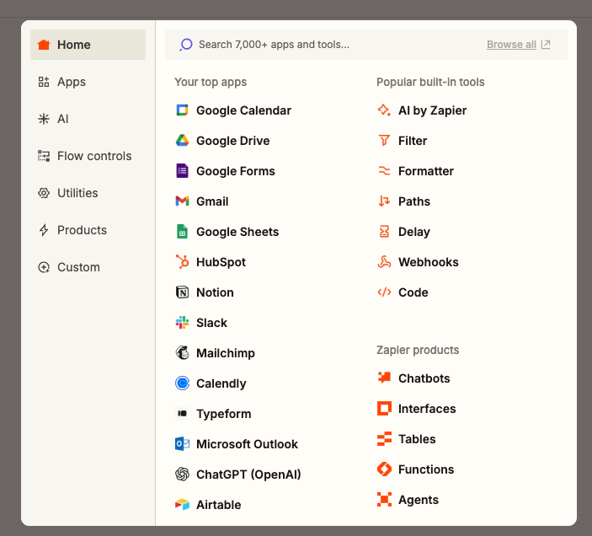Select the ChatGPT (OpenAI) icon
592x536 pixels.
coord(182,474)
